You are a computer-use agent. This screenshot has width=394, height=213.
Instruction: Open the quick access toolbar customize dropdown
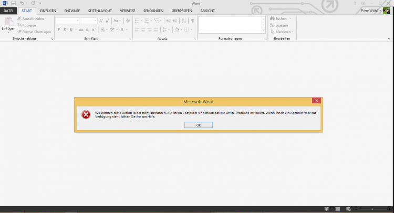[x=40, y=4]
